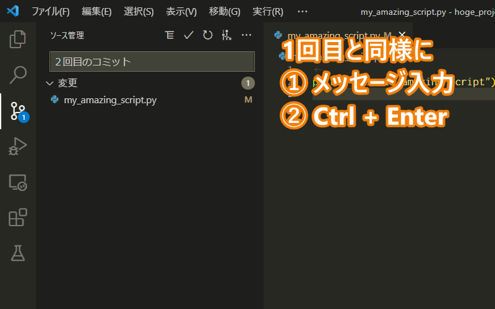Click the commit message input field
This screenshot has height=309, width=495.
(152, 61)
